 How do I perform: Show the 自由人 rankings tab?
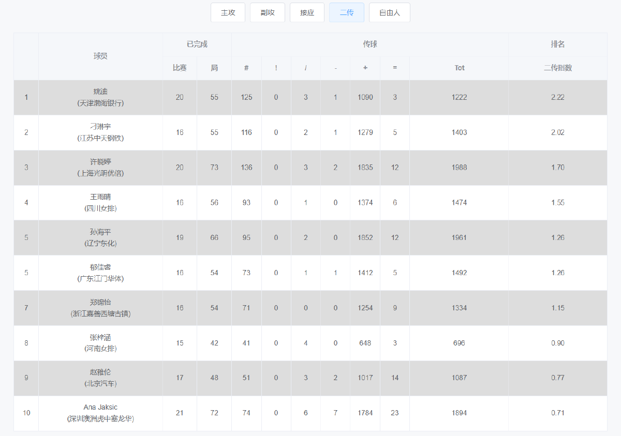point(389,13)
